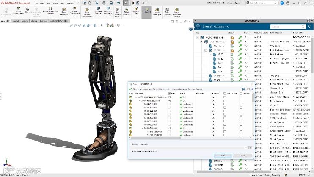Open the View menu
The height and width of the screenshot is (177, 314).
tap(48, 3)
